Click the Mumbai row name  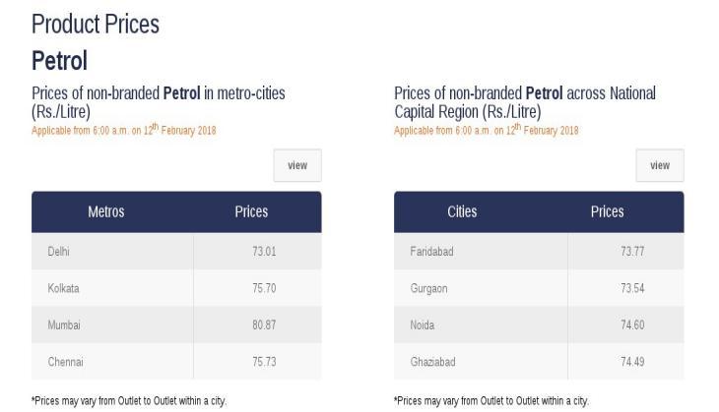pos(64,325)
